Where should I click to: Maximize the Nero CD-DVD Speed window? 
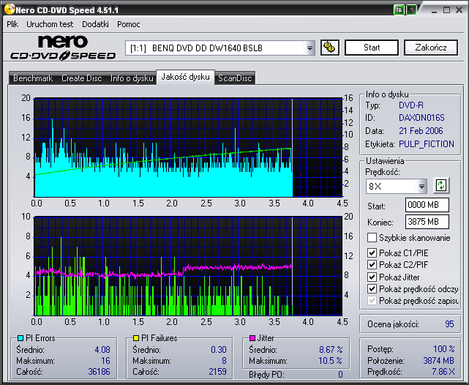[446, 10]
